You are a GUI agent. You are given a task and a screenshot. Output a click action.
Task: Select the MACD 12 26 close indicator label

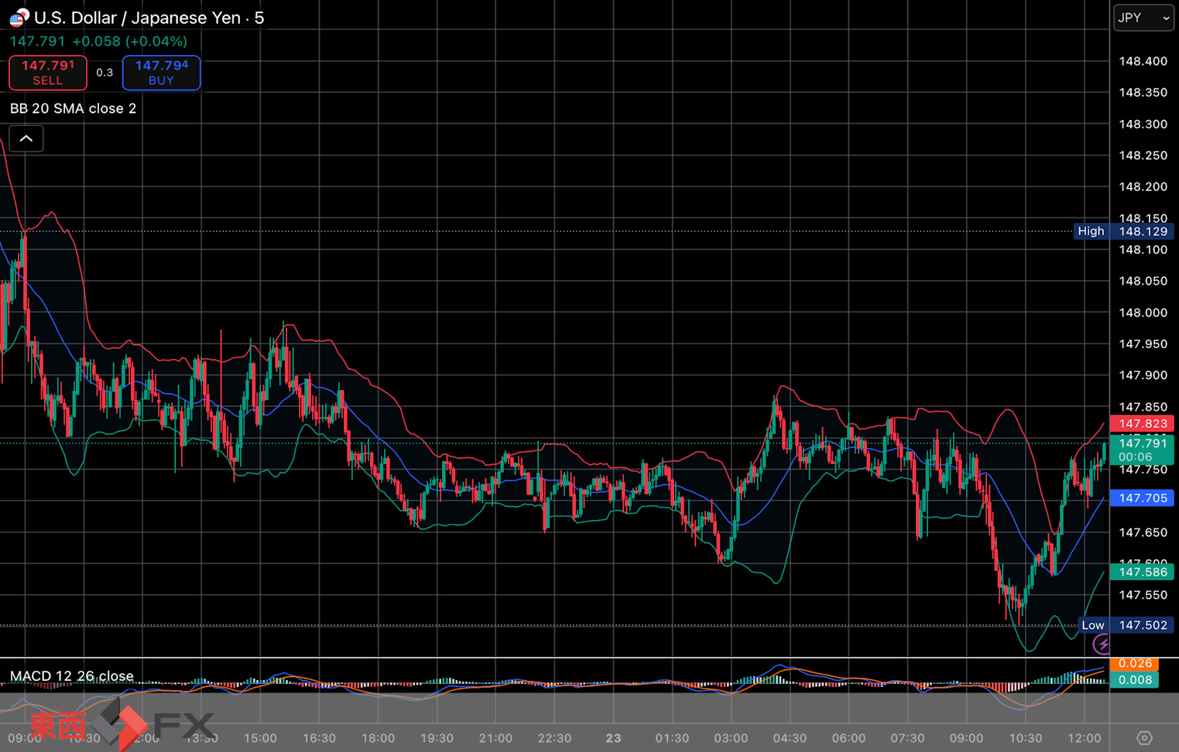click(x=72, y=676)
